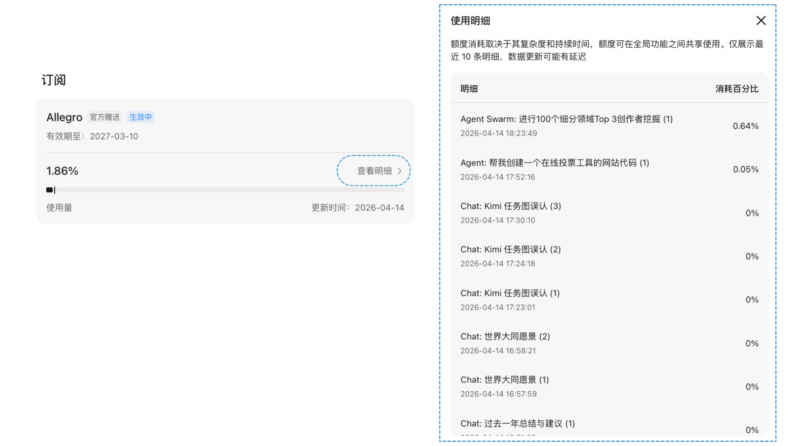Click the 订阅 section heading

click(x=54, y=80)
